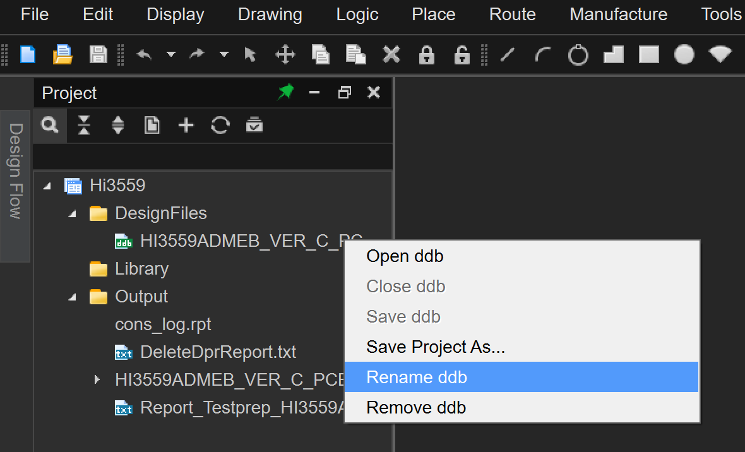
Task: Select Save Project As... menu entry
Action: [x=436, y=347]
